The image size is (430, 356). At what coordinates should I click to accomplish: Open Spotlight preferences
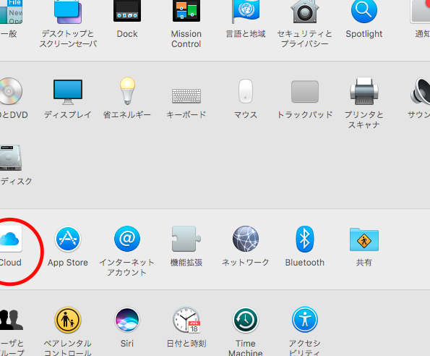(364, 11)
